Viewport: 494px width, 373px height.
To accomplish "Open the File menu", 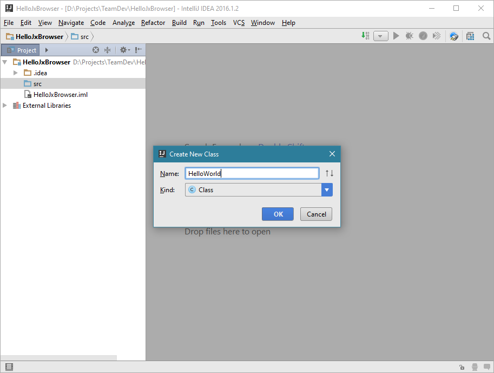I will pos(9,23).
